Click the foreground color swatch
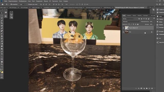164x92 pixels. pos(1,71)
